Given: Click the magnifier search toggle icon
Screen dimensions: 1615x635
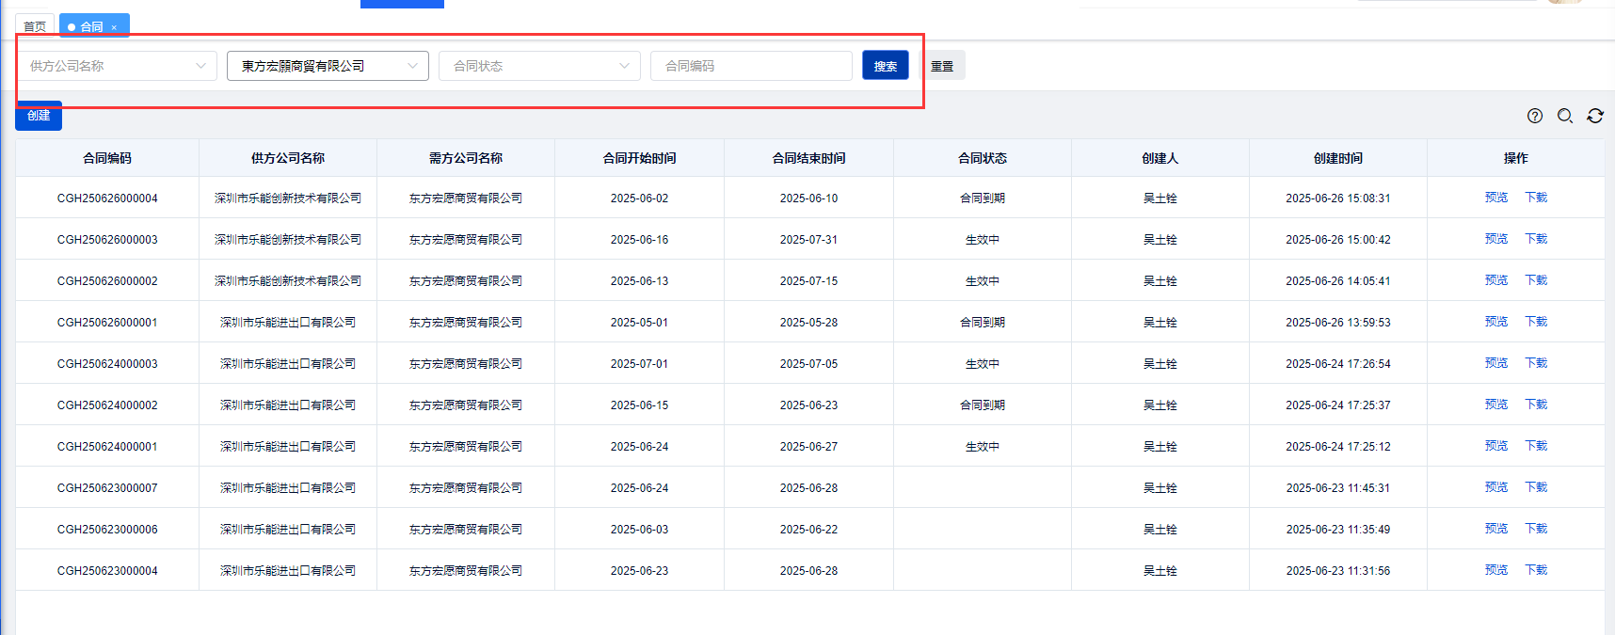Looking at the screenshot, I should click(1565, 116).
